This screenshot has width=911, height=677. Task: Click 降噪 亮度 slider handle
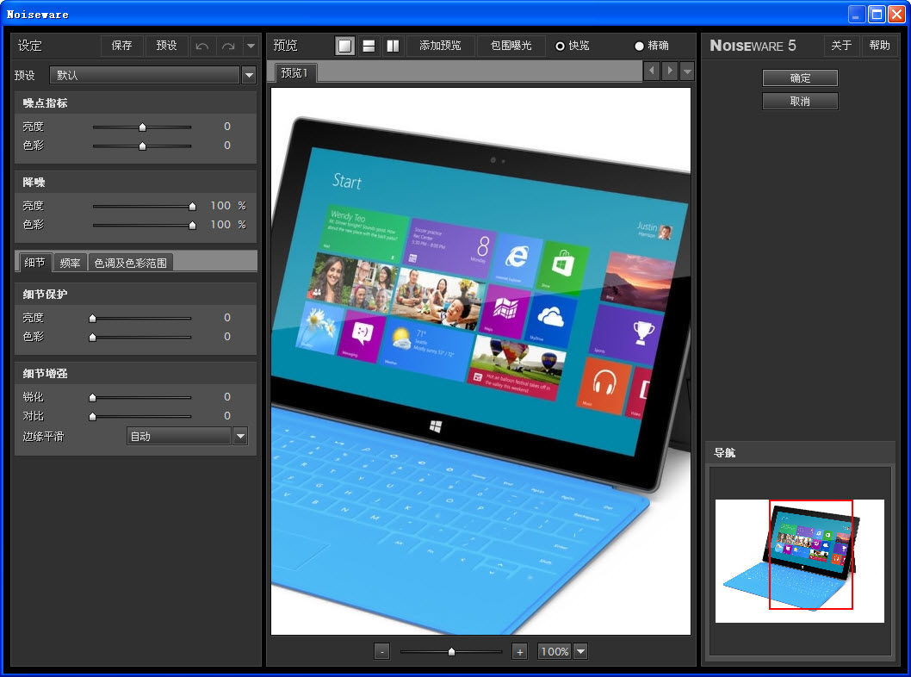tap(192, 207)
